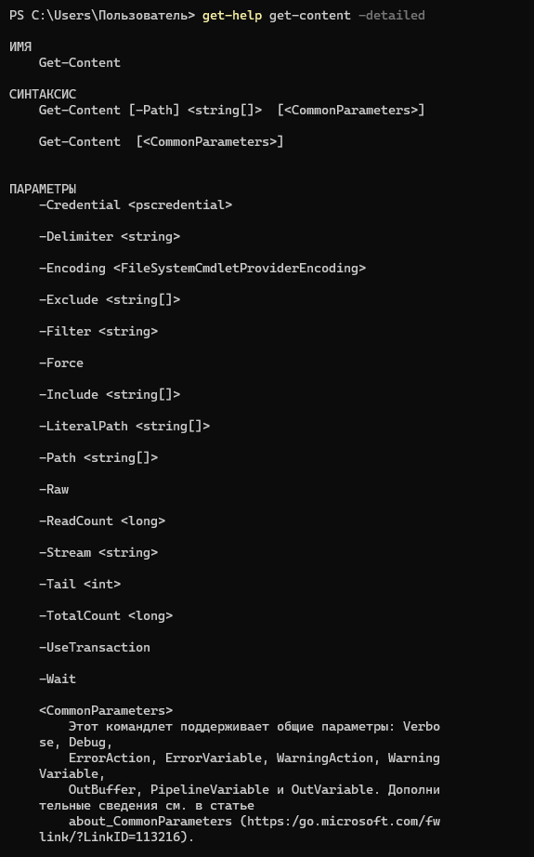Screen dimensions: 534x857
Task: Click the -LiteralPath parameter line
Action: click(124, 427)
